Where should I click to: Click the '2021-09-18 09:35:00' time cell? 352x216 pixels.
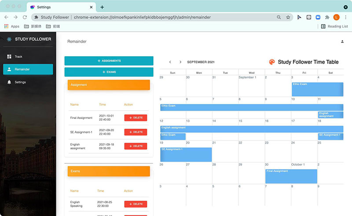pyautogui.click(x=106, y=146)
